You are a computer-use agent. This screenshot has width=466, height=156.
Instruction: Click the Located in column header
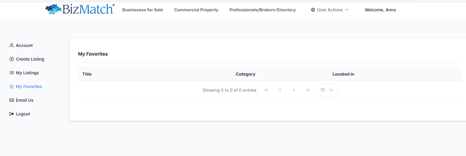pos(343,74)
